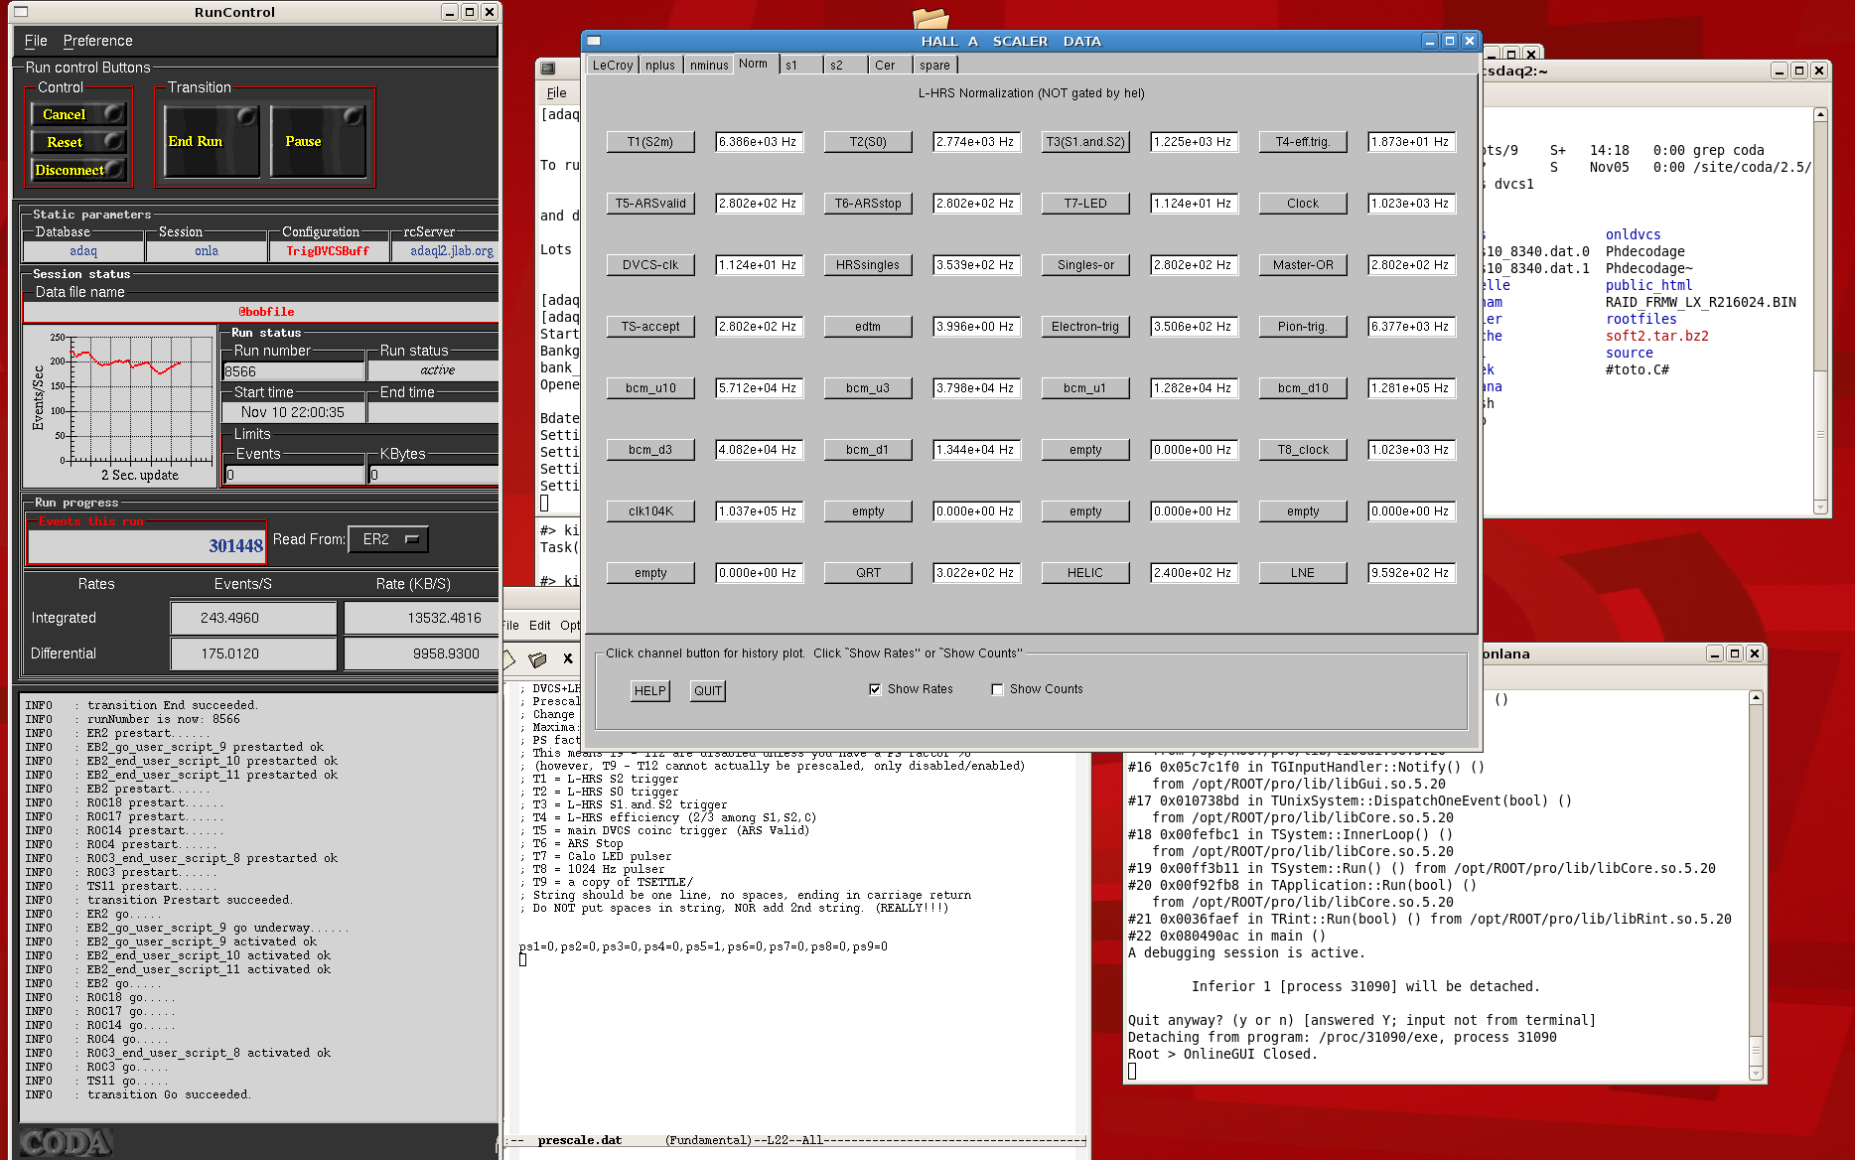The width and height of the screenshot is (1855, 1160).
Task: Click the T1(S2m) rate value 6.386e+03 Hz
Action: point(759,142)
